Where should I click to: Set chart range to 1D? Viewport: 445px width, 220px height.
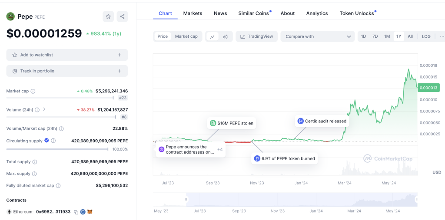(x=363, y=36)
